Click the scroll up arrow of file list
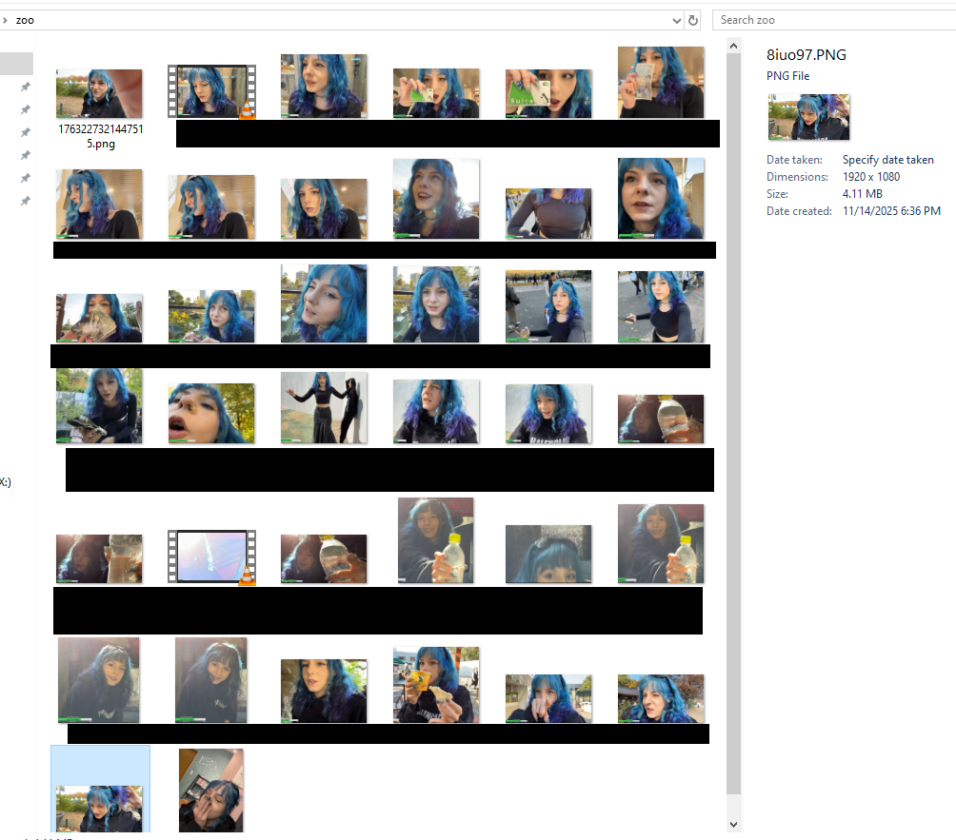The width and height of the screenshot is (956, 840). click(733, 46)
